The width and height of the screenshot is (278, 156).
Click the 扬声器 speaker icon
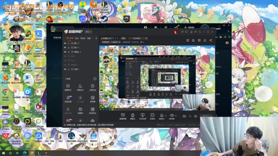171,115
